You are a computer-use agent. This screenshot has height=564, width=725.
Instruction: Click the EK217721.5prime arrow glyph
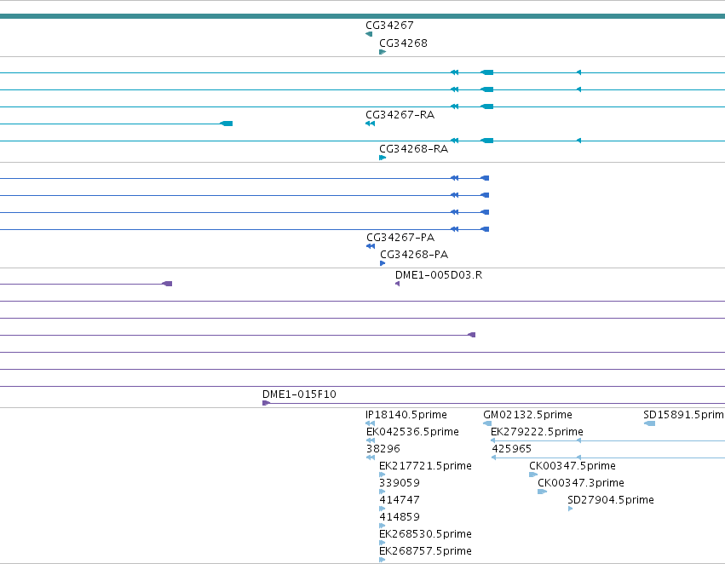click(x=383, y=475)
